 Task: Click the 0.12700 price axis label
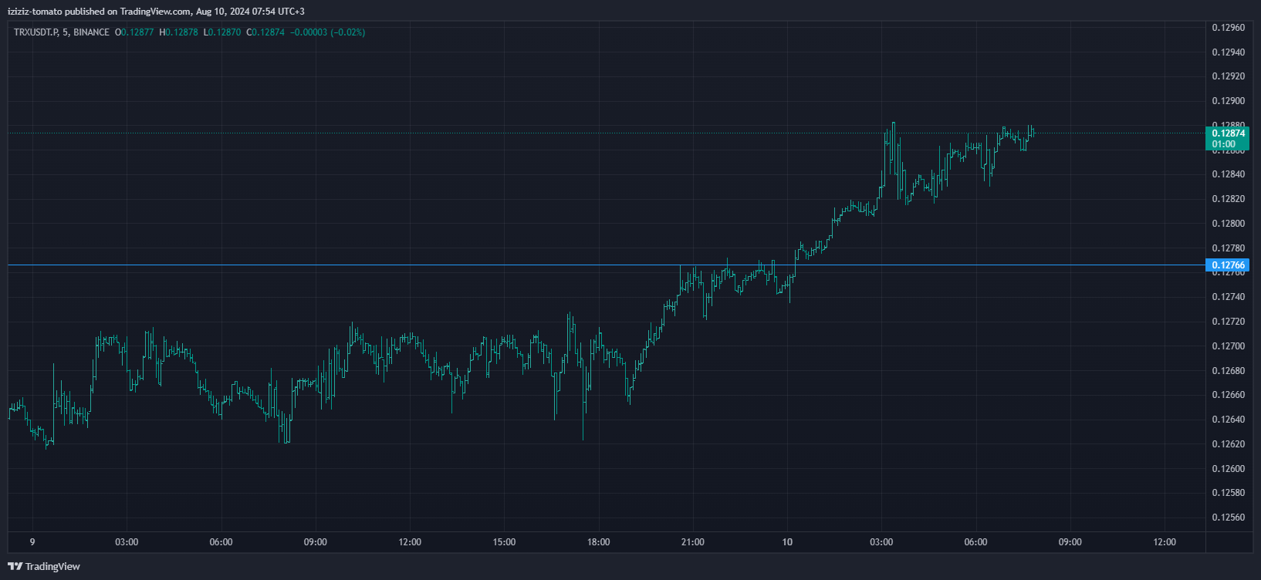tap(1228, 346)
